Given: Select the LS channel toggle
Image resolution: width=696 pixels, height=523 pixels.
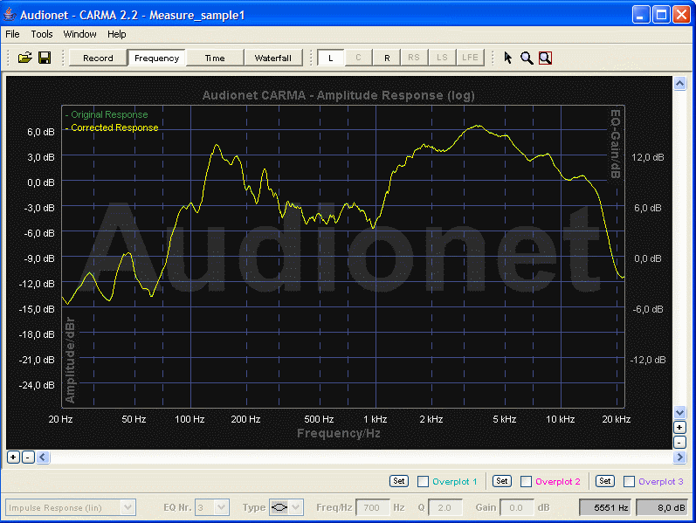Looking at the screenshot, I should [x=442, y=58].
